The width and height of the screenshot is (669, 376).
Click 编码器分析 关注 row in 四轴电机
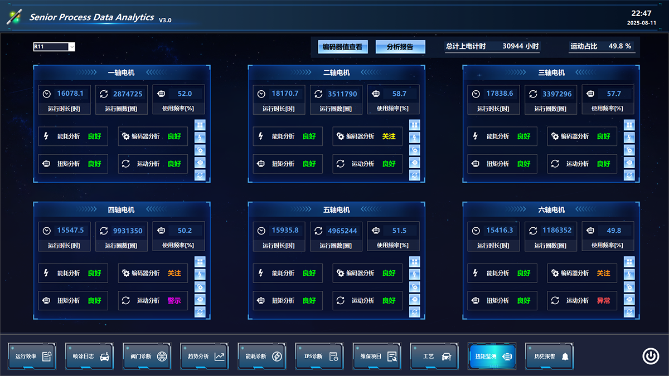pos(153,274)
